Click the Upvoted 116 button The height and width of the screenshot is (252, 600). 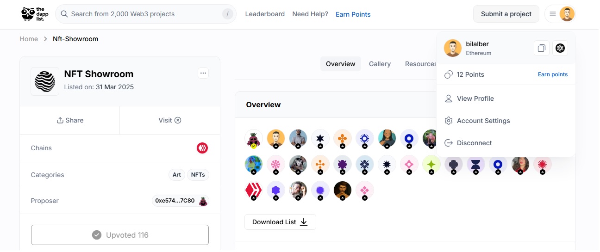click(120, 235)
